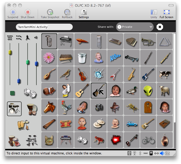Viewport: 181px width, 164px height.
Task: Pick the trash can sound
Action: point(82,58)
